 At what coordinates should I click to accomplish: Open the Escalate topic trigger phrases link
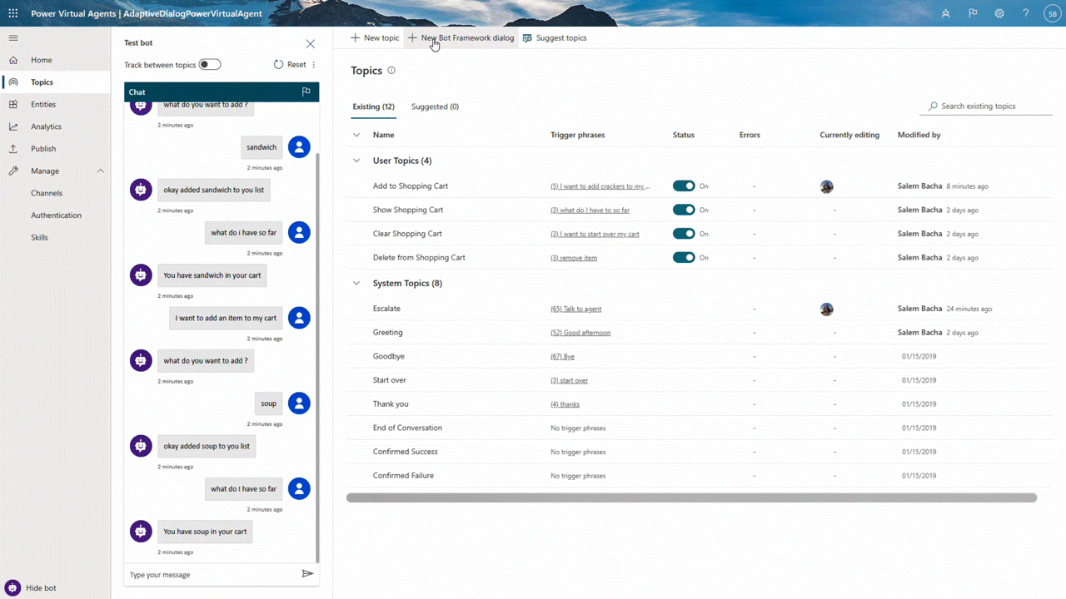[575, 309]
